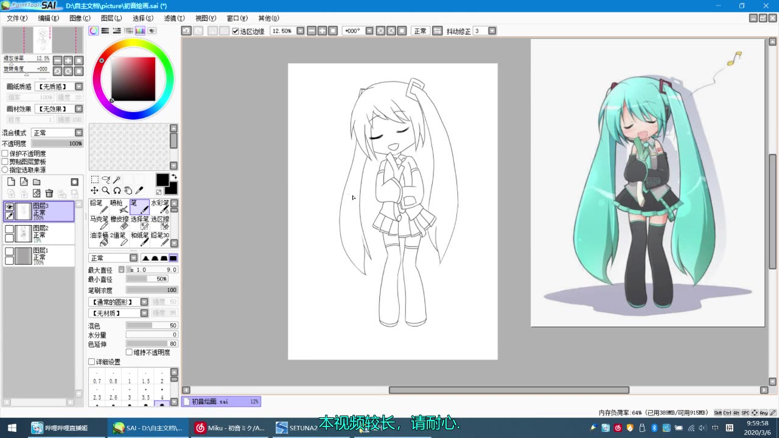Enable 保护不透明度 checkbox

5,154
